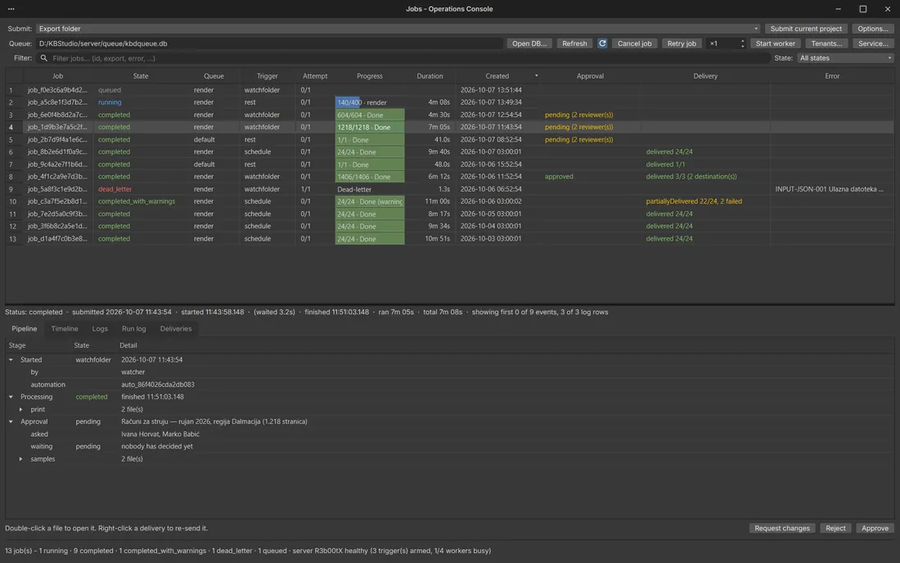Viewport: 900px width, 563px height.
Task: Open the Service... dialog
Action: point(873,43)
